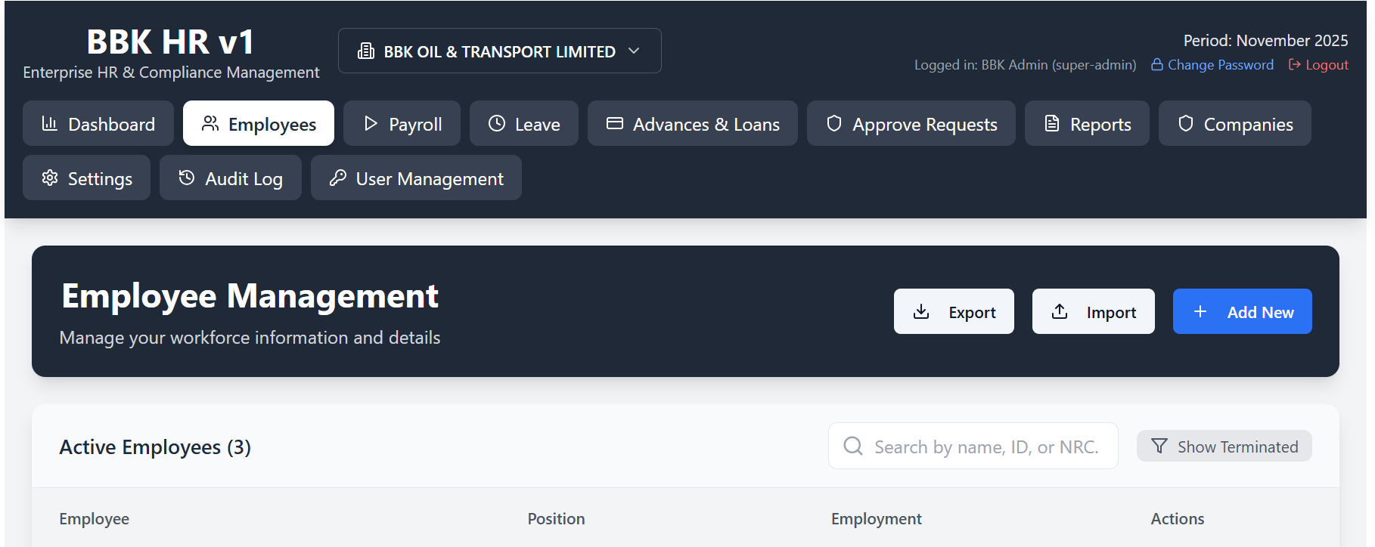Toggle Show Terminated employees filter
This screenshot has width=1375, height=547.
1224,447
